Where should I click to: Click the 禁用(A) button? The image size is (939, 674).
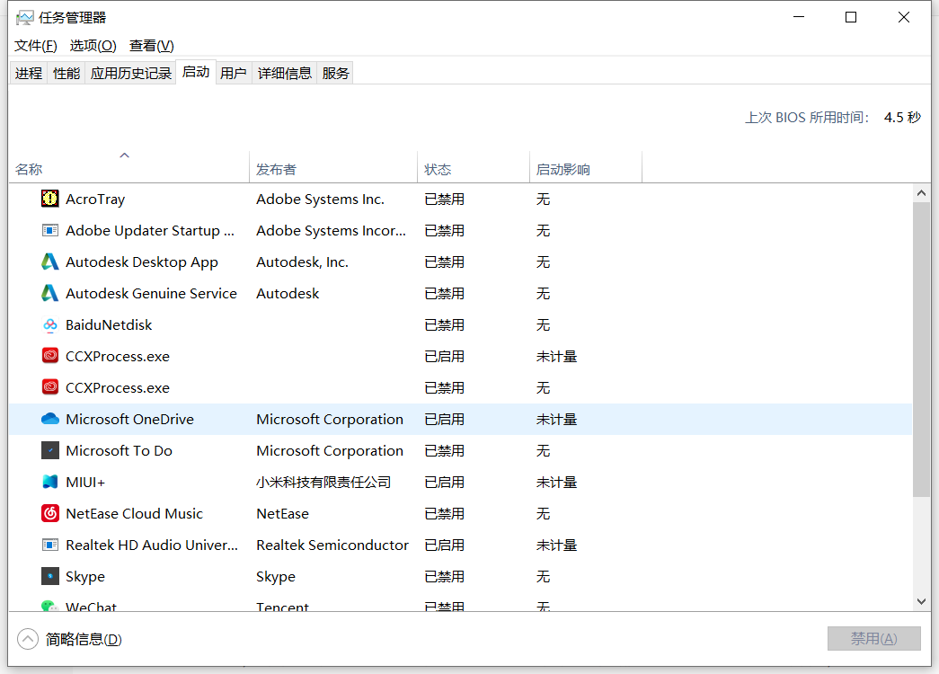coord(873,639)
